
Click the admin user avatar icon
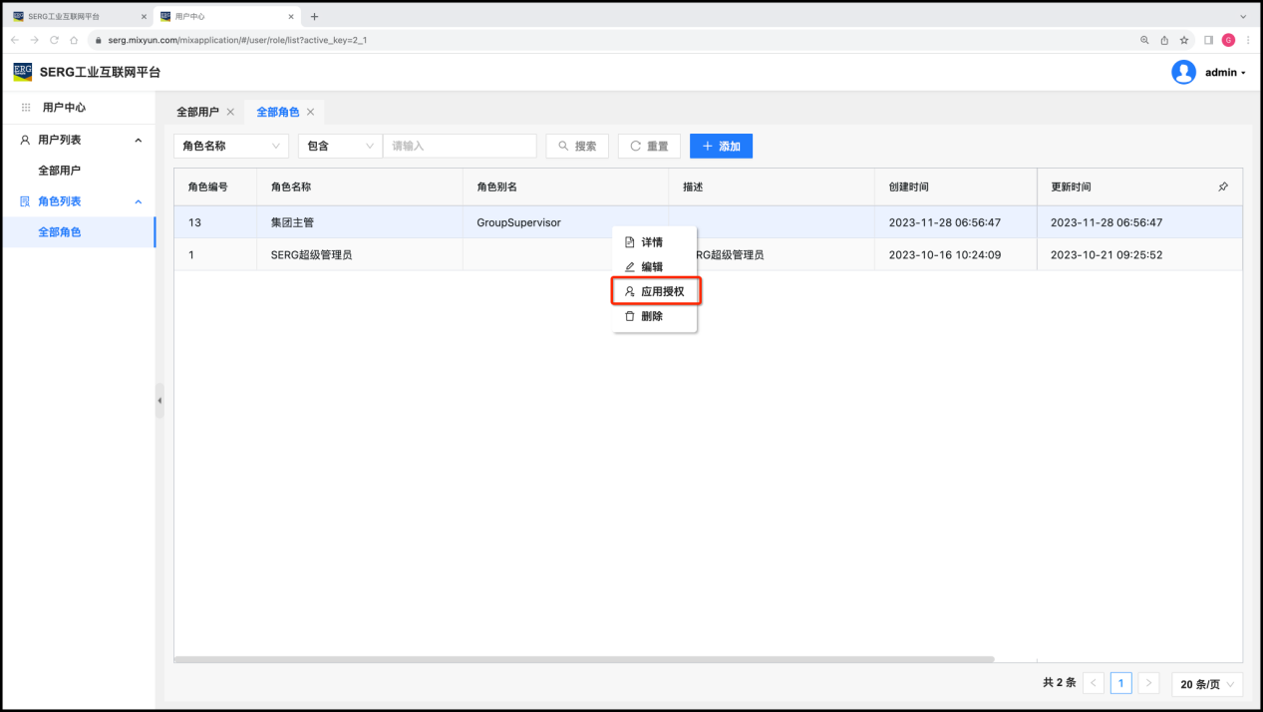click(1183, 72)
